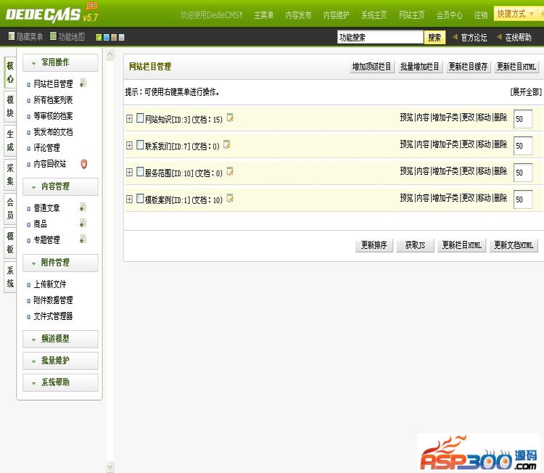The width and height of the screenshot is (544, 473).
Task: Check the 模板案例 column checkbox
Action: tap(140, 198)
